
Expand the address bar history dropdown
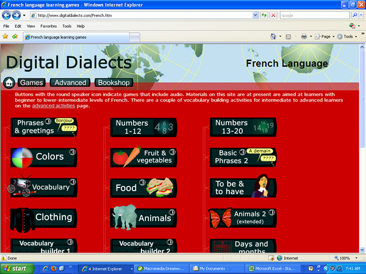tap(256, 15)
